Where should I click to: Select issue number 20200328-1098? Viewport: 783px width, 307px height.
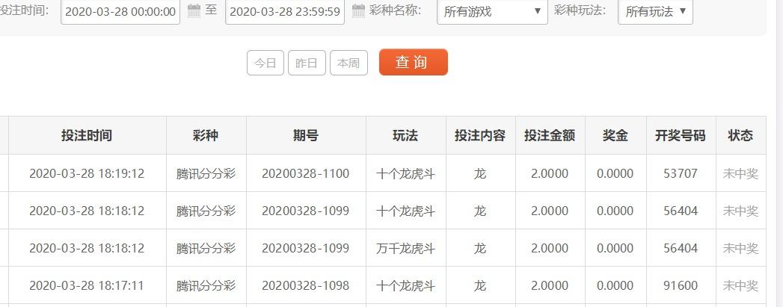coord(306,285)
